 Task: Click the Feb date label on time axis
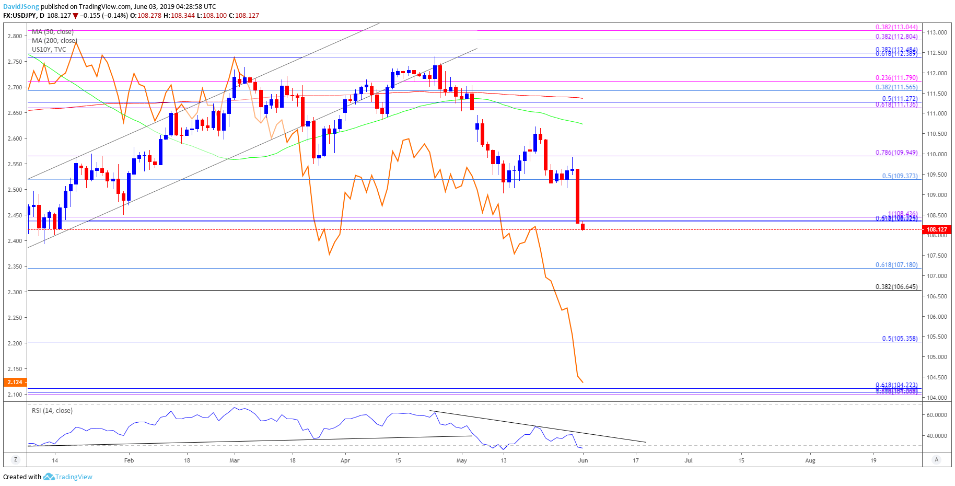129,460
